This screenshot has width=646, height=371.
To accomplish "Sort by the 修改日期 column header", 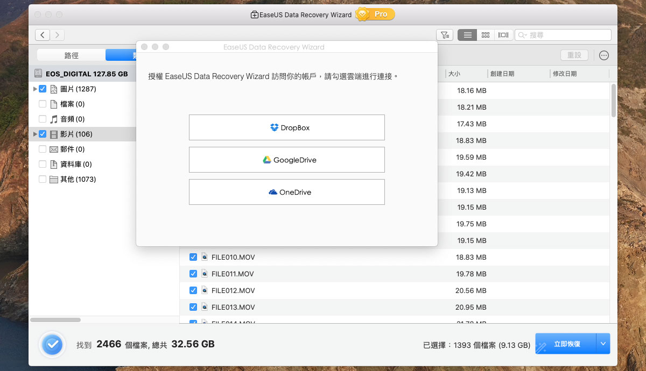I will (565, 74).
